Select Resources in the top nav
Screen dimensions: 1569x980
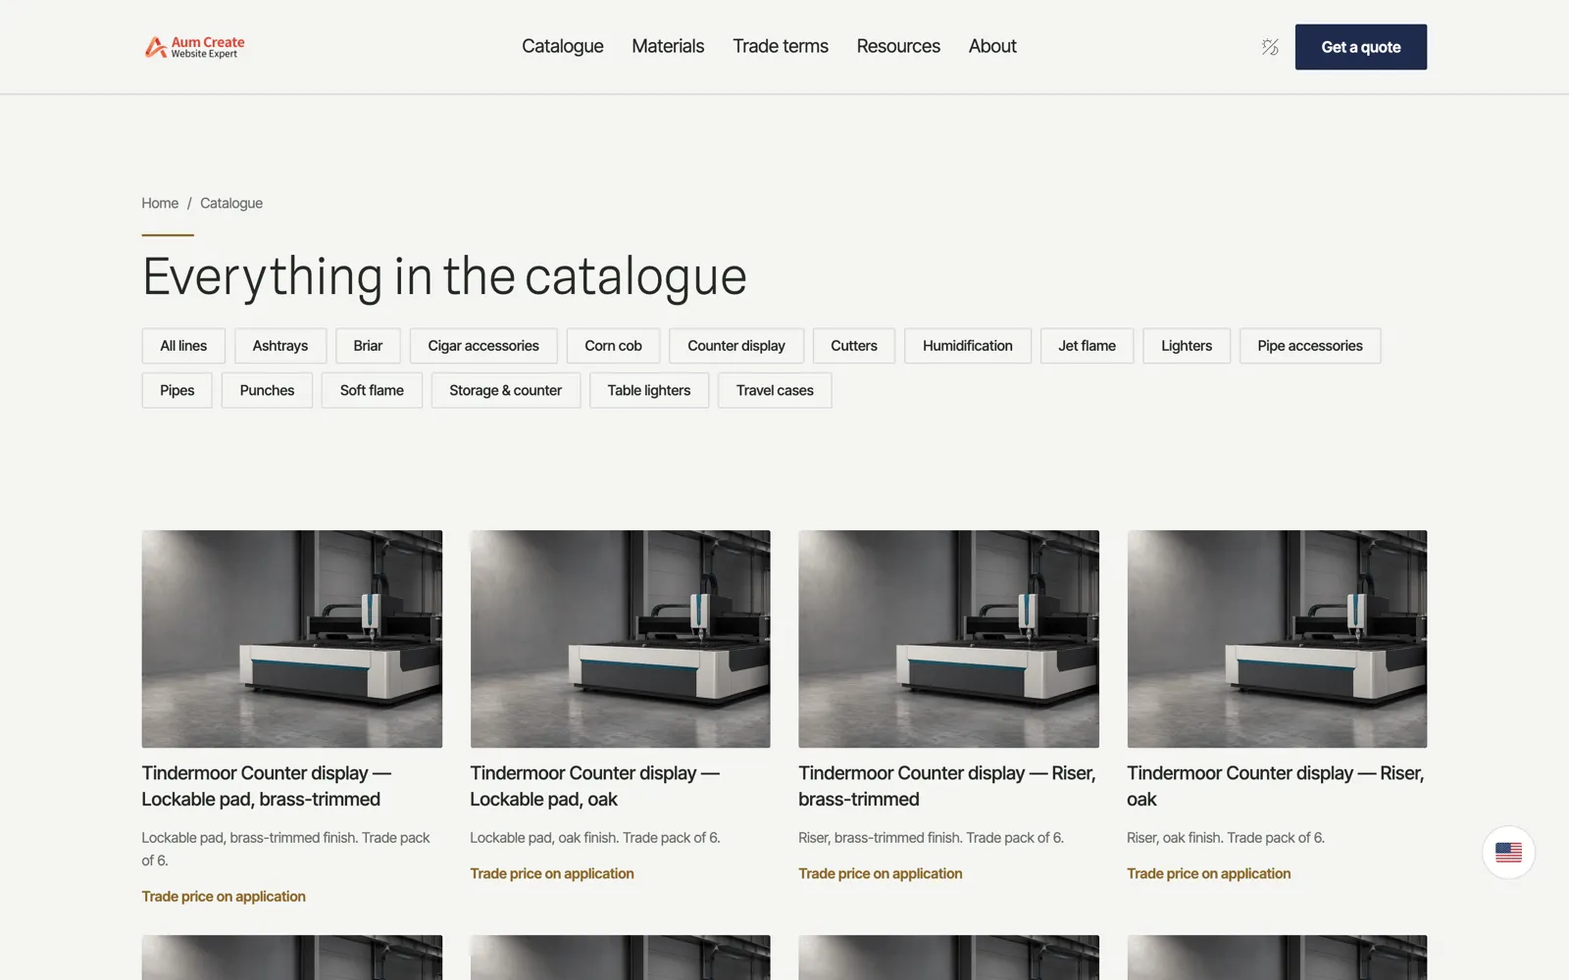point(898,46)
